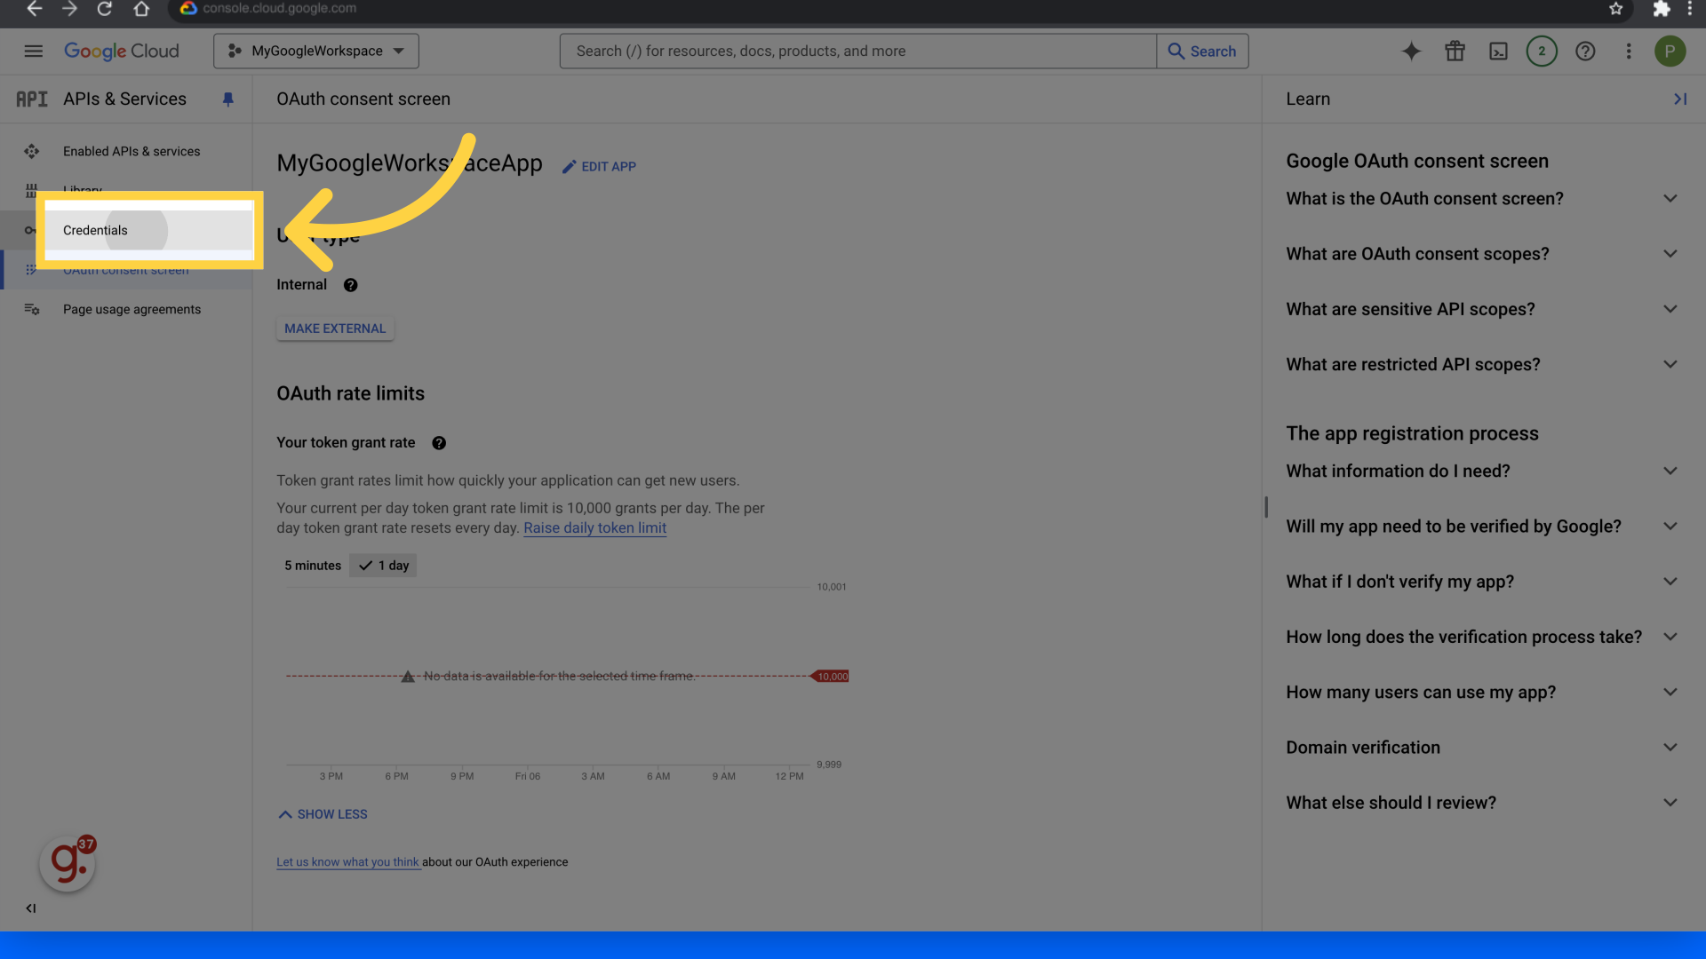Click The app registration process heading
This screenshot has height=959, width=1706.
(x=1412, y=434)
